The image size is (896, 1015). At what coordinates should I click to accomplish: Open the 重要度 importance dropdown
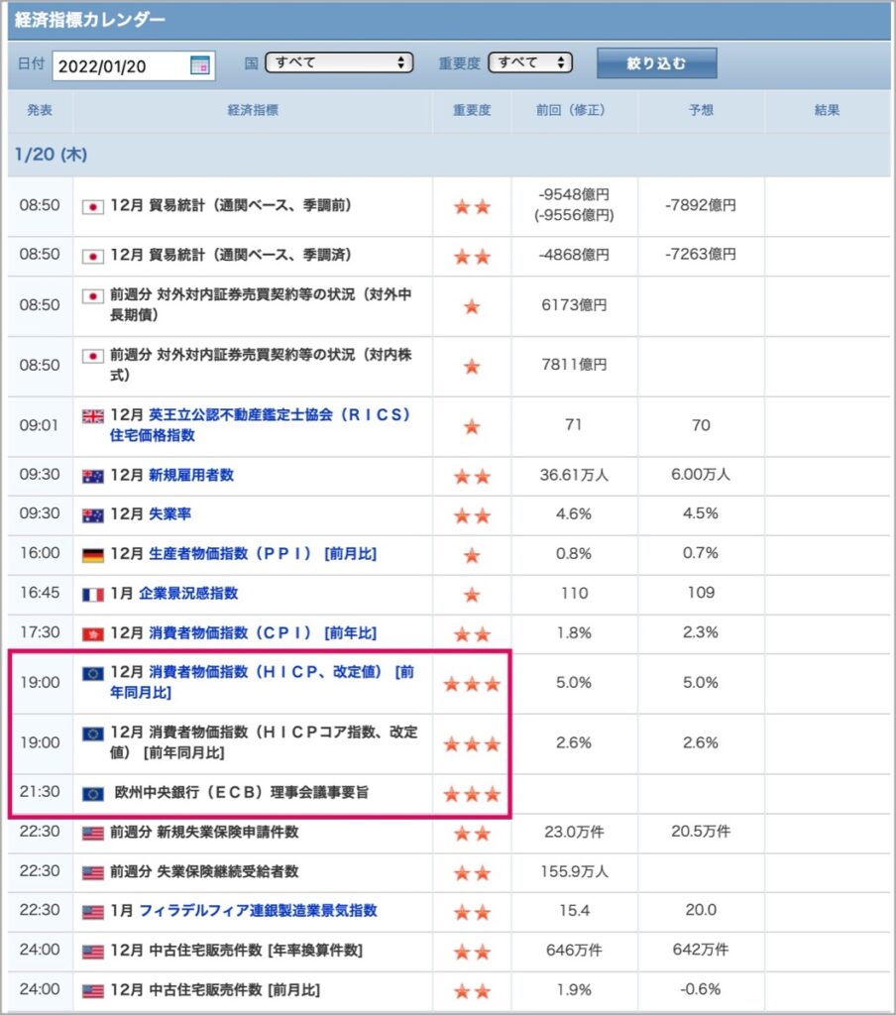[529, 62]
